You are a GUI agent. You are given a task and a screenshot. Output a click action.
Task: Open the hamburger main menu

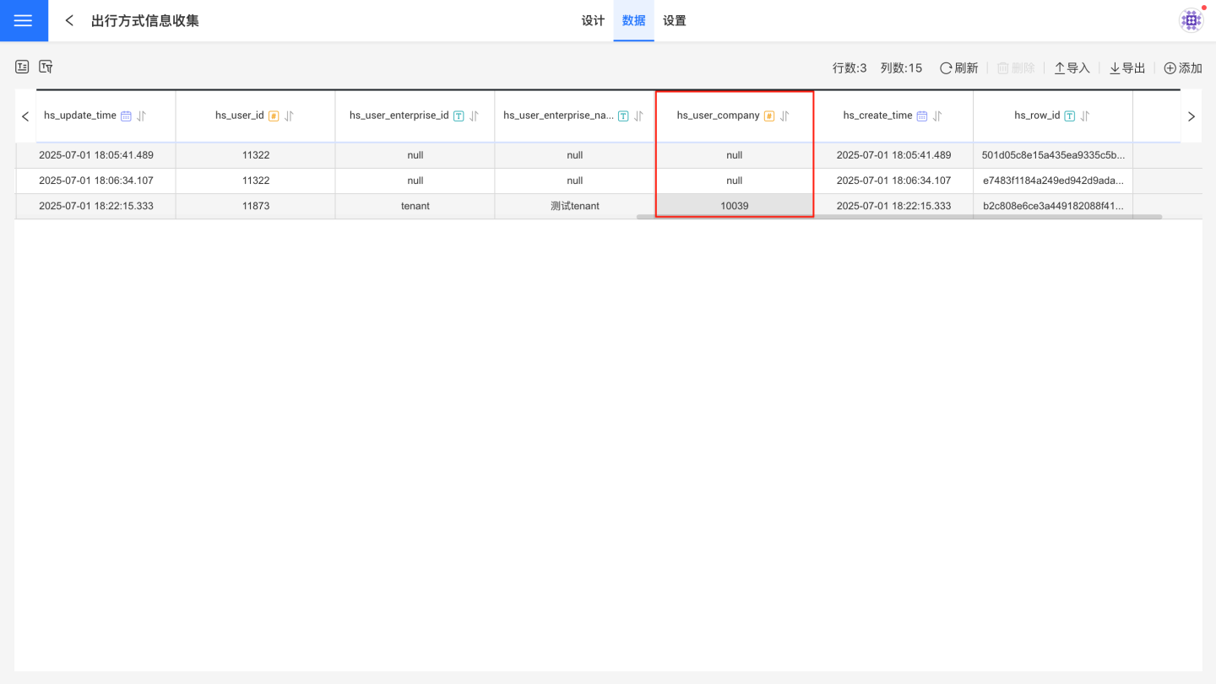(x=24, y=21)
